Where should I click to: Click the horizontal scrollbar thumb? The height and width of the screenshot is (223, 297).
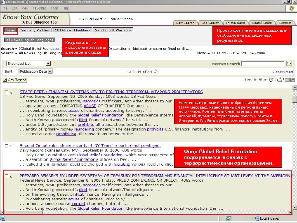[24, 212]
